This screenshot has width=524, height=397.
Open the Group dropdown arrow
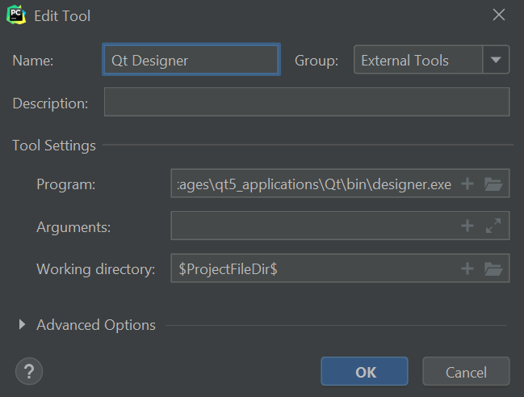coord(496,60)
